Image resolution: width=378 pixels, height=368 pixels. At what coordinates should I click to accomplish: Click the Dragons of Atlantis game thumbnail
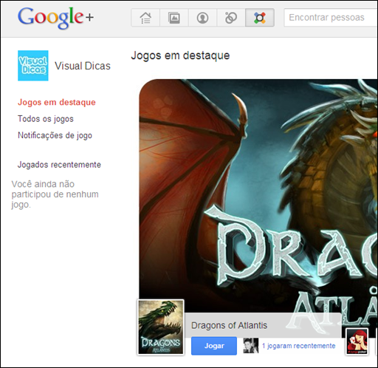[161, 327]
